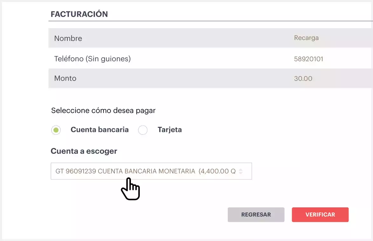Click the phone number 58920101
Viewport: 373px width, 241px height.
[x=309, y=59]
